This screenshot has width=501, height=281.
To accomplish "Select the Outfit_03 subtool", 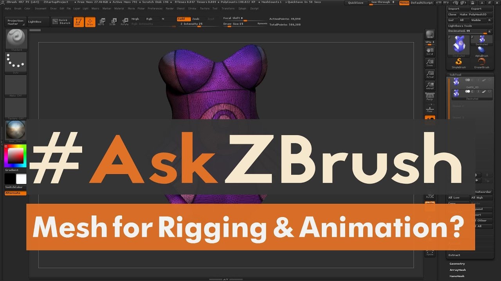I will pos(472,83).
